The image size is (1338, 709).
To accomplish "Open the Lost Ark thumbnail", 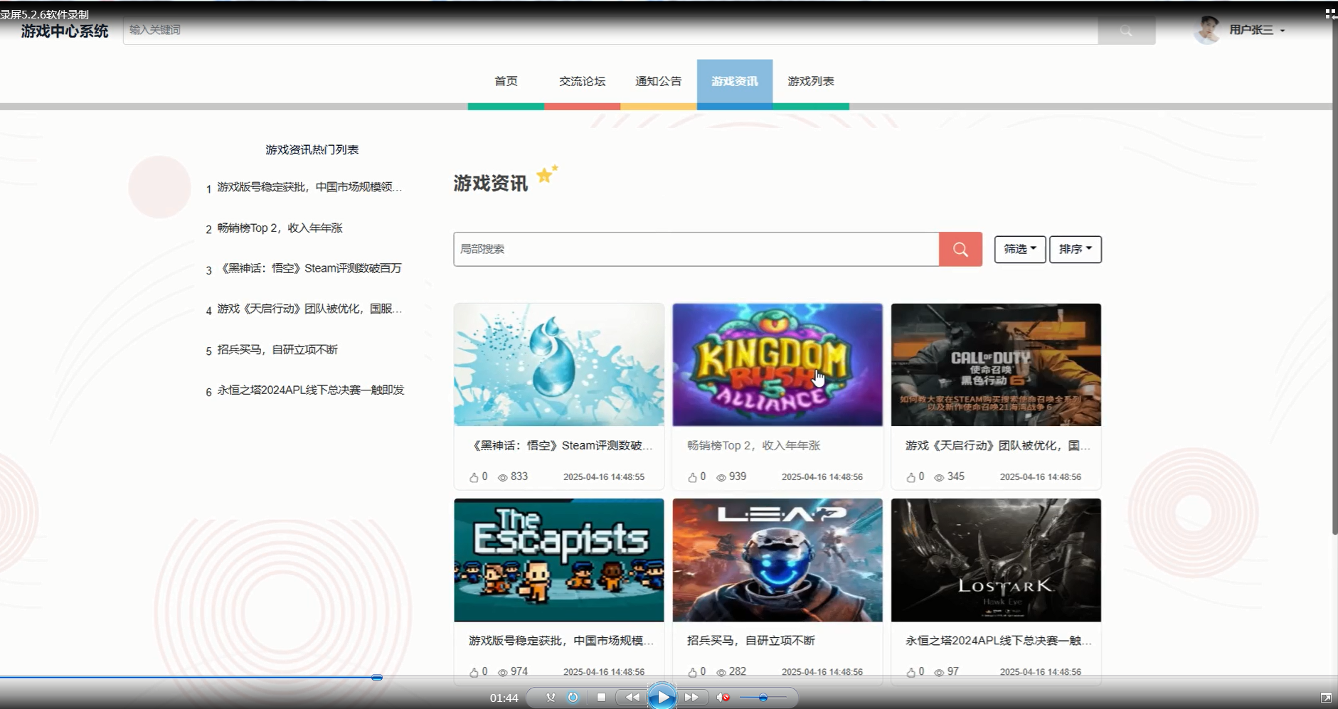I will click(x=996, y=560).
